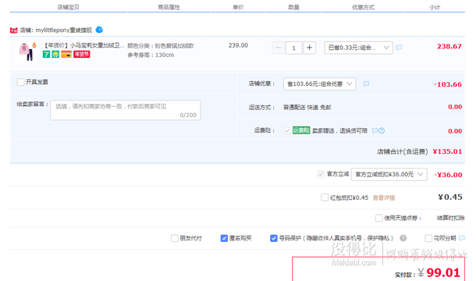
Task: Click the green 7-day return badge
Action: (46, 55)
